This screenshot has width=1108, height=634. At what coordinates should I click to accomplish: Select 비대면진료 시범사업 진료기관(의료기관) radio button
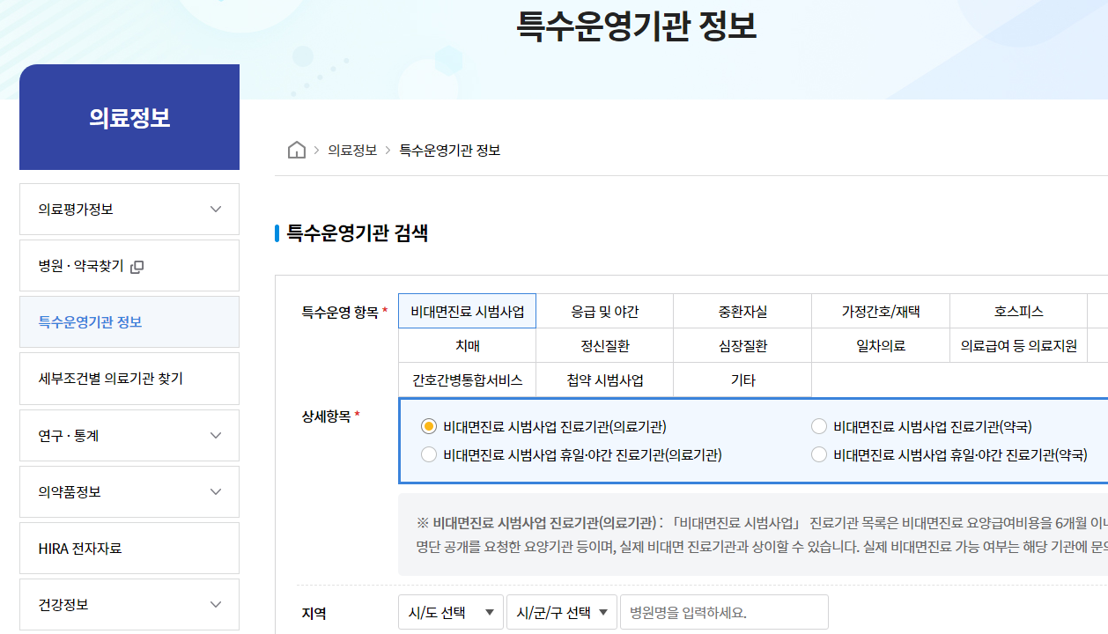(x=429, y=427)
